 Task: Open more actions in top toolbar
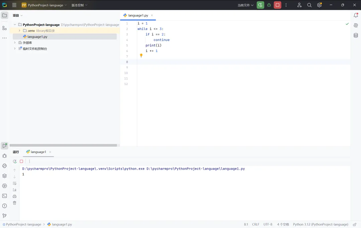286,5
